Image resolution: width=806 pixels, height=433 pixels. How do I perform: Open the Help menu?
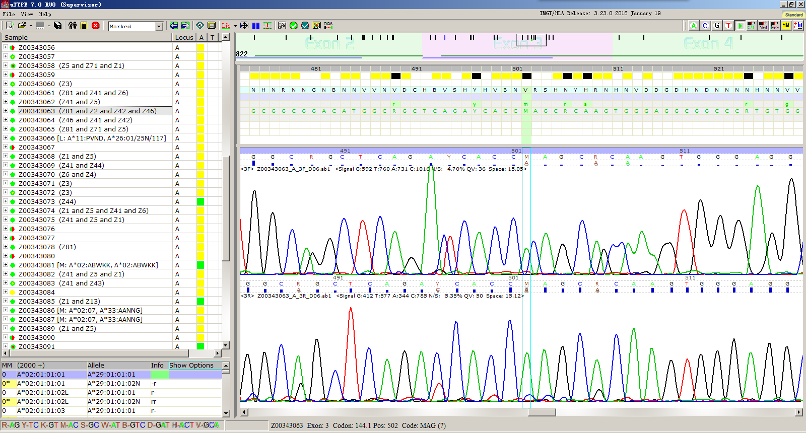click(45, 14)
